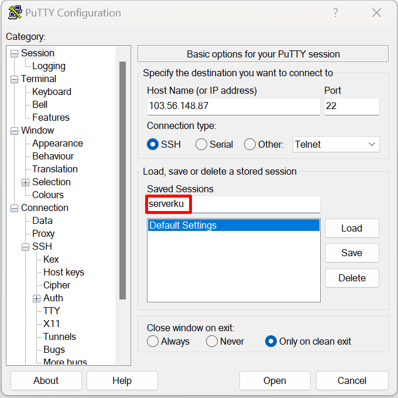398x398 pixels.
Task: Click Open to start the connection
Action: pyautogui.click(x=274, y=380)
